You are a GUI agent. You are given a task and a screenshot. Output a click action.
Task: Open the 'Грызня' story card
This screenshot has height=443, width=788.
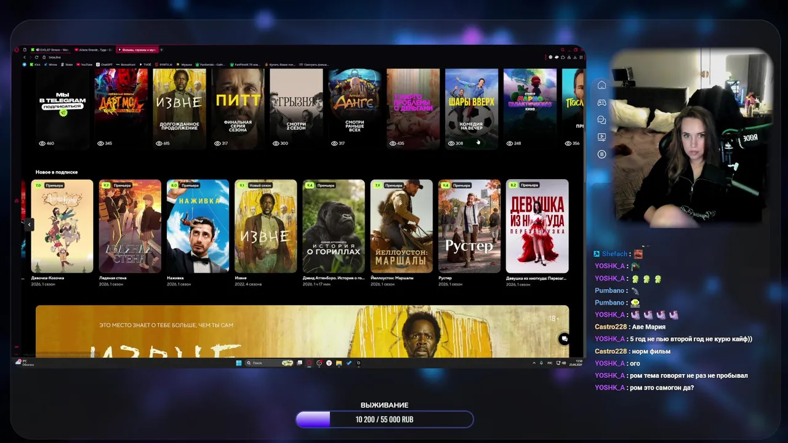(296, 108)
